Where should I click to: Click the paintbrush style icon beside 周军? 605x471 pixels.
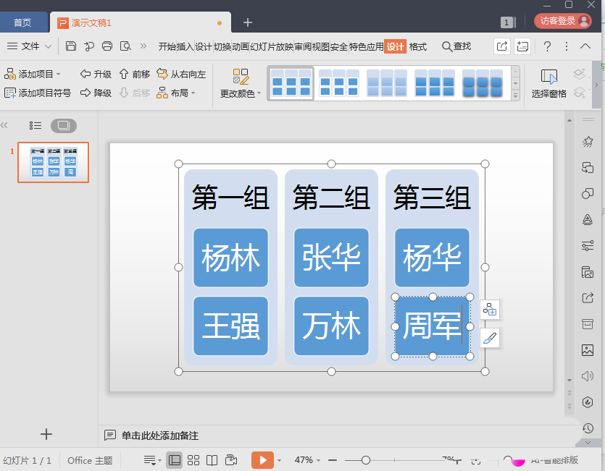pos(490,338)
